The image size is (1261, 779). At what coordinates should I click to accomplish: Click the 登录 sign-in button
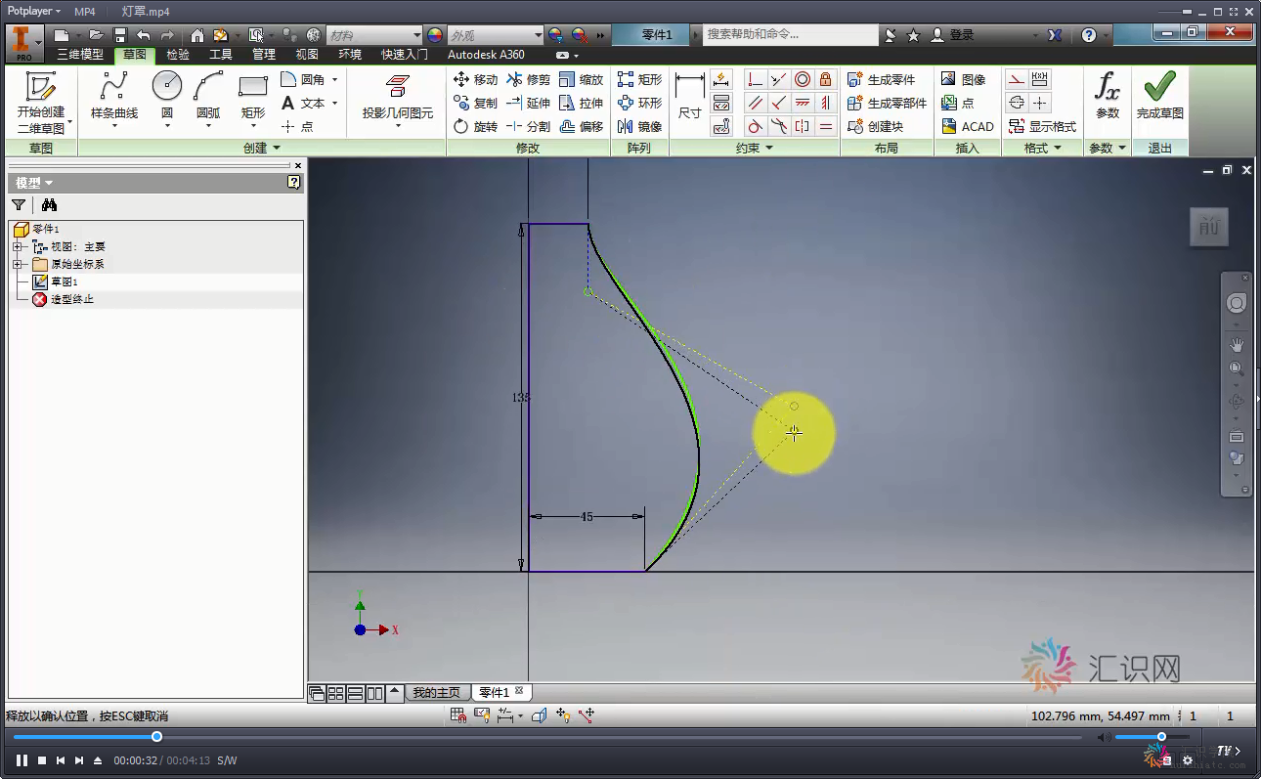coord(952,35)
